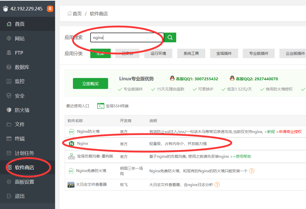This screenshot has height=209, width=306.
Task: Click the Nginx免费防火墙 software name
Action: point(91,171)
